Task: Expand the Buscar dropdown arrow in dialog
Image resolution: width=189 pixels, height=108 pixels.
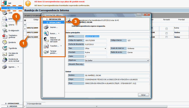Action: coord(59,34)
